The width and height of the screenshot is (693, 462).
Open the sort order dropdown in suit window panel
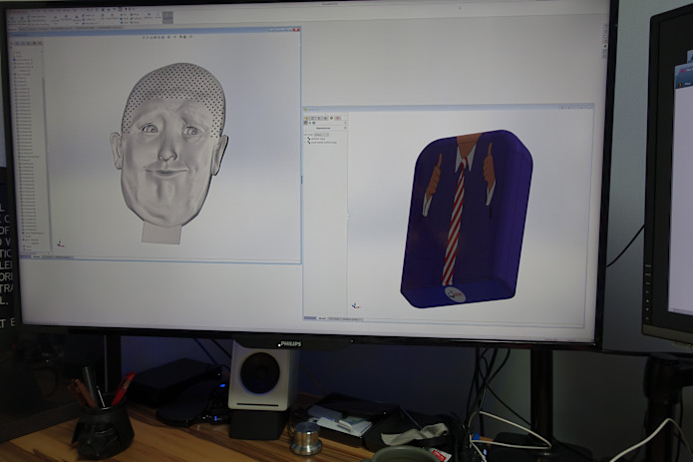[x=321, y=135]
